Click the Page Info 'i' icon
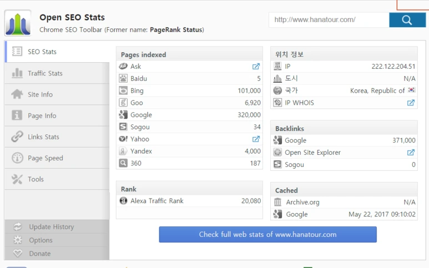Viewport: 429px width, 268px height. tap(17, 115)
